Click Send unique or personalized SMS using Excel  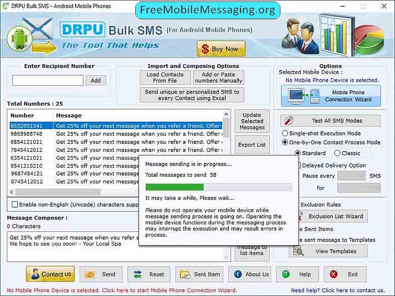[x=192, y=95]
